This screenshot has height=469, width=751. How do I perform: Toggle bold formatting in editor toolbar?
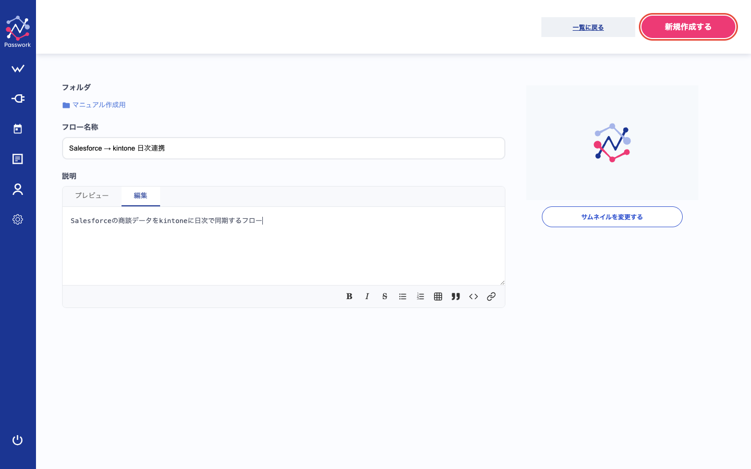tap(349, 297)
